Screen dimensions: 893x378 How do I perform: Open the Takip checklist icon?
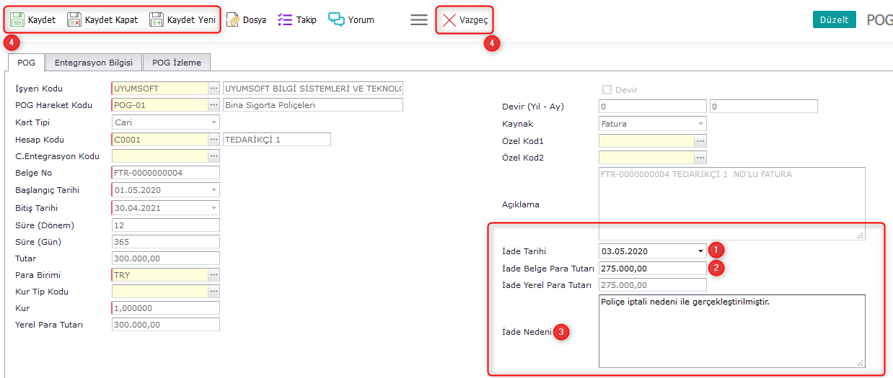[x=285, y=20]
